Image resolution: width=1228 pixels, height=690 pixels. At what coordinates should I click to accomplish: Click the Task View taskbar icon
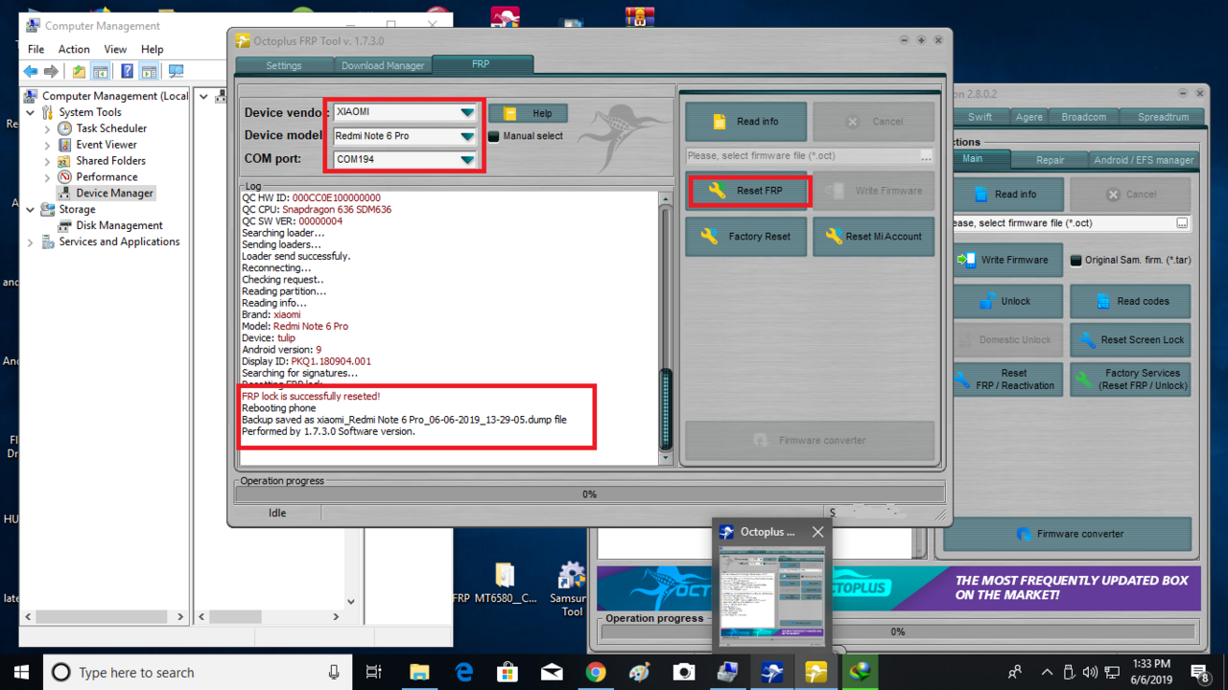pos(375,673)
